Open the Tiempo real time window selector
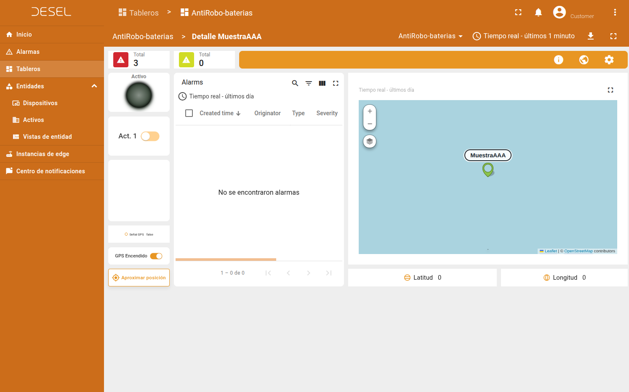This screenshot has width=629, height=392. coord(523,36)
